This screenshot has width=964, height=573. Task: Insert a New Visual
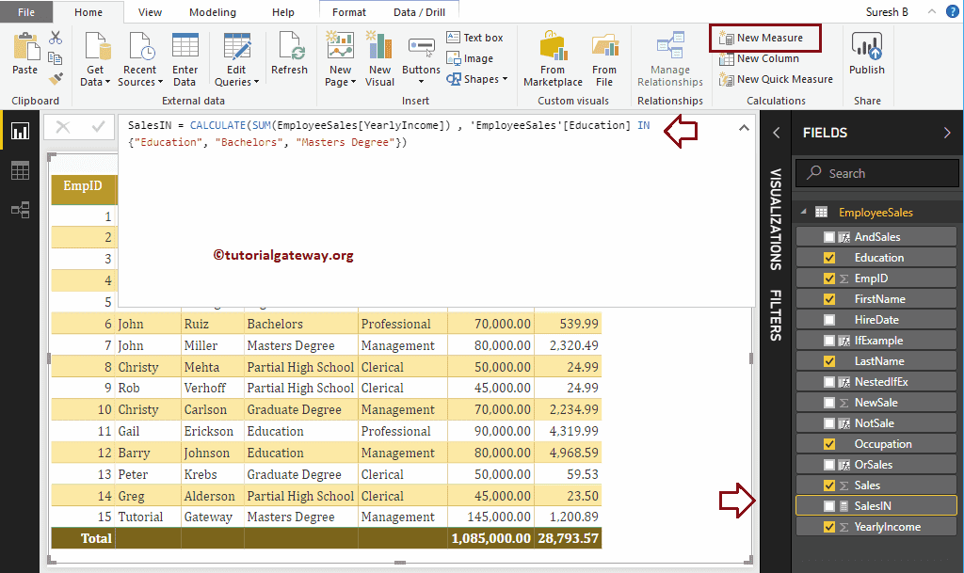[x=379, y=58]
